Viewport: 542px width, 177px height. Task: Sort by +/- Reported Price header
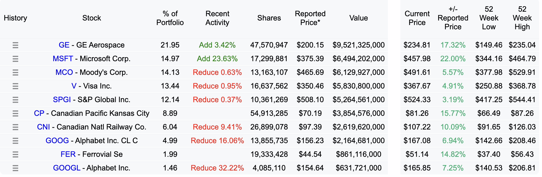point(453,18)
